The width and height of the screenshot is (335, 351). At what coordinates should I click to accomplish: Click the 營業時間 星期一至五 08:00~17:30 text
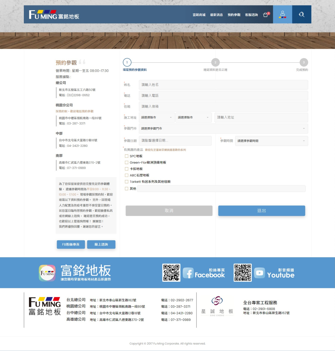tap(82, 71)
